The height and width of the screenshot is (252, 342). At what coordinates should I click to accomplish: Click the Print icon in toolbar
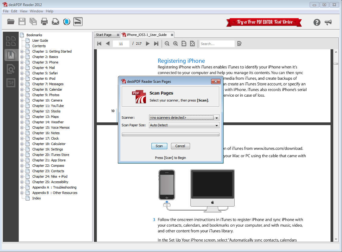click(44, 21)
